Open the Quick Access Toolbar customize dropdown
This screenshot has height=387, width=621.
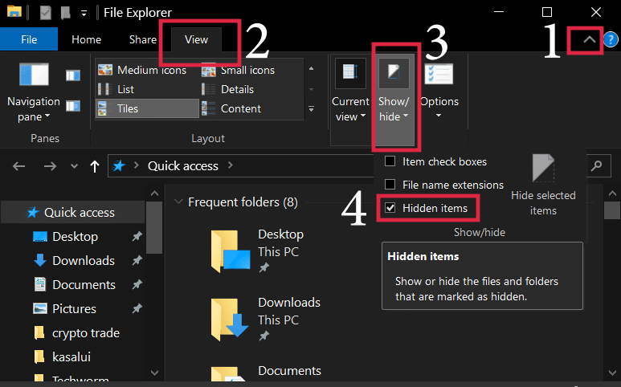(84, 13)
